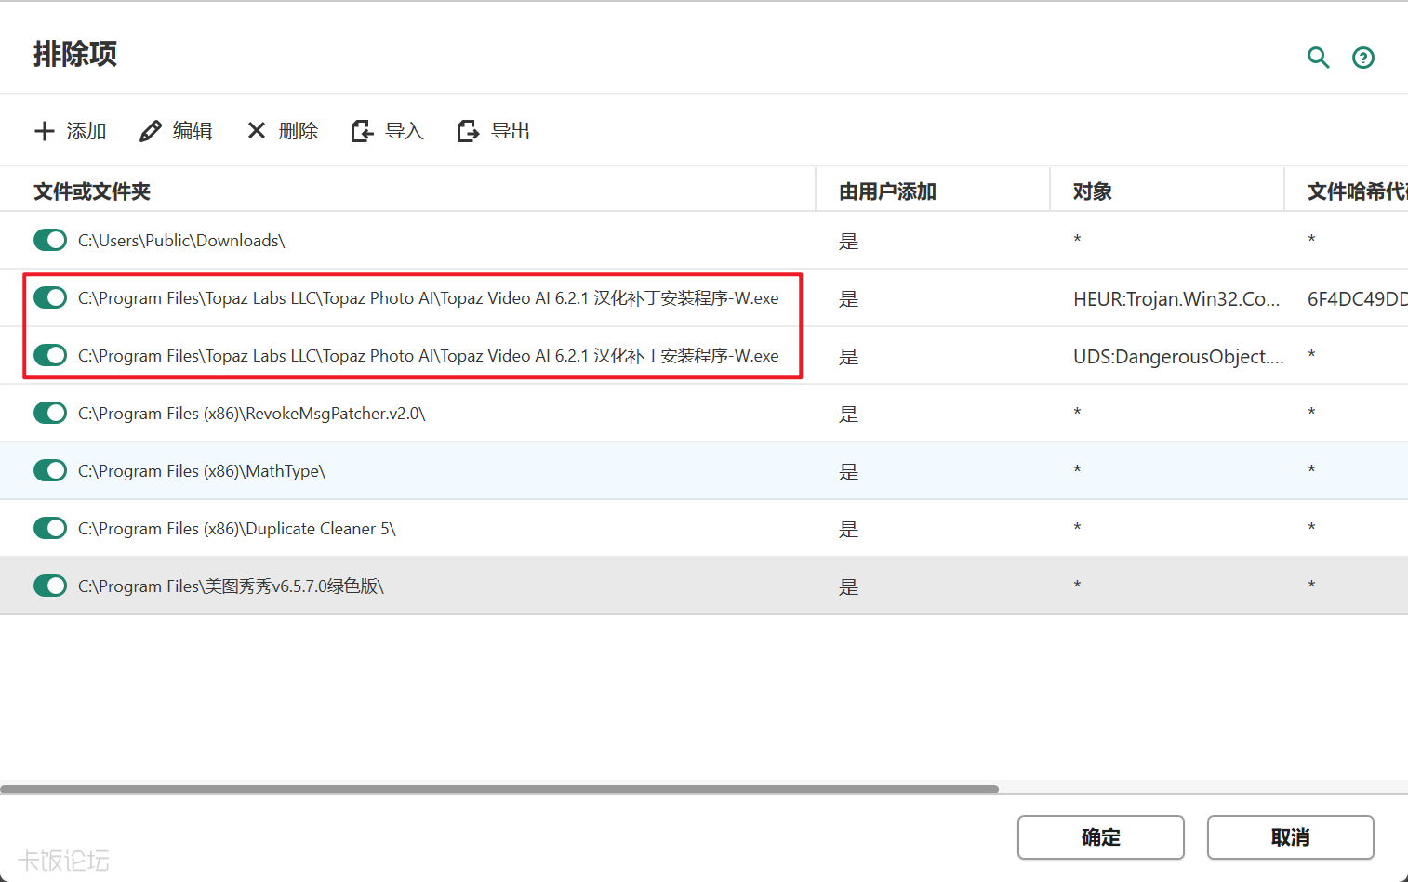Click the 编辑 pencil icon

150,131
